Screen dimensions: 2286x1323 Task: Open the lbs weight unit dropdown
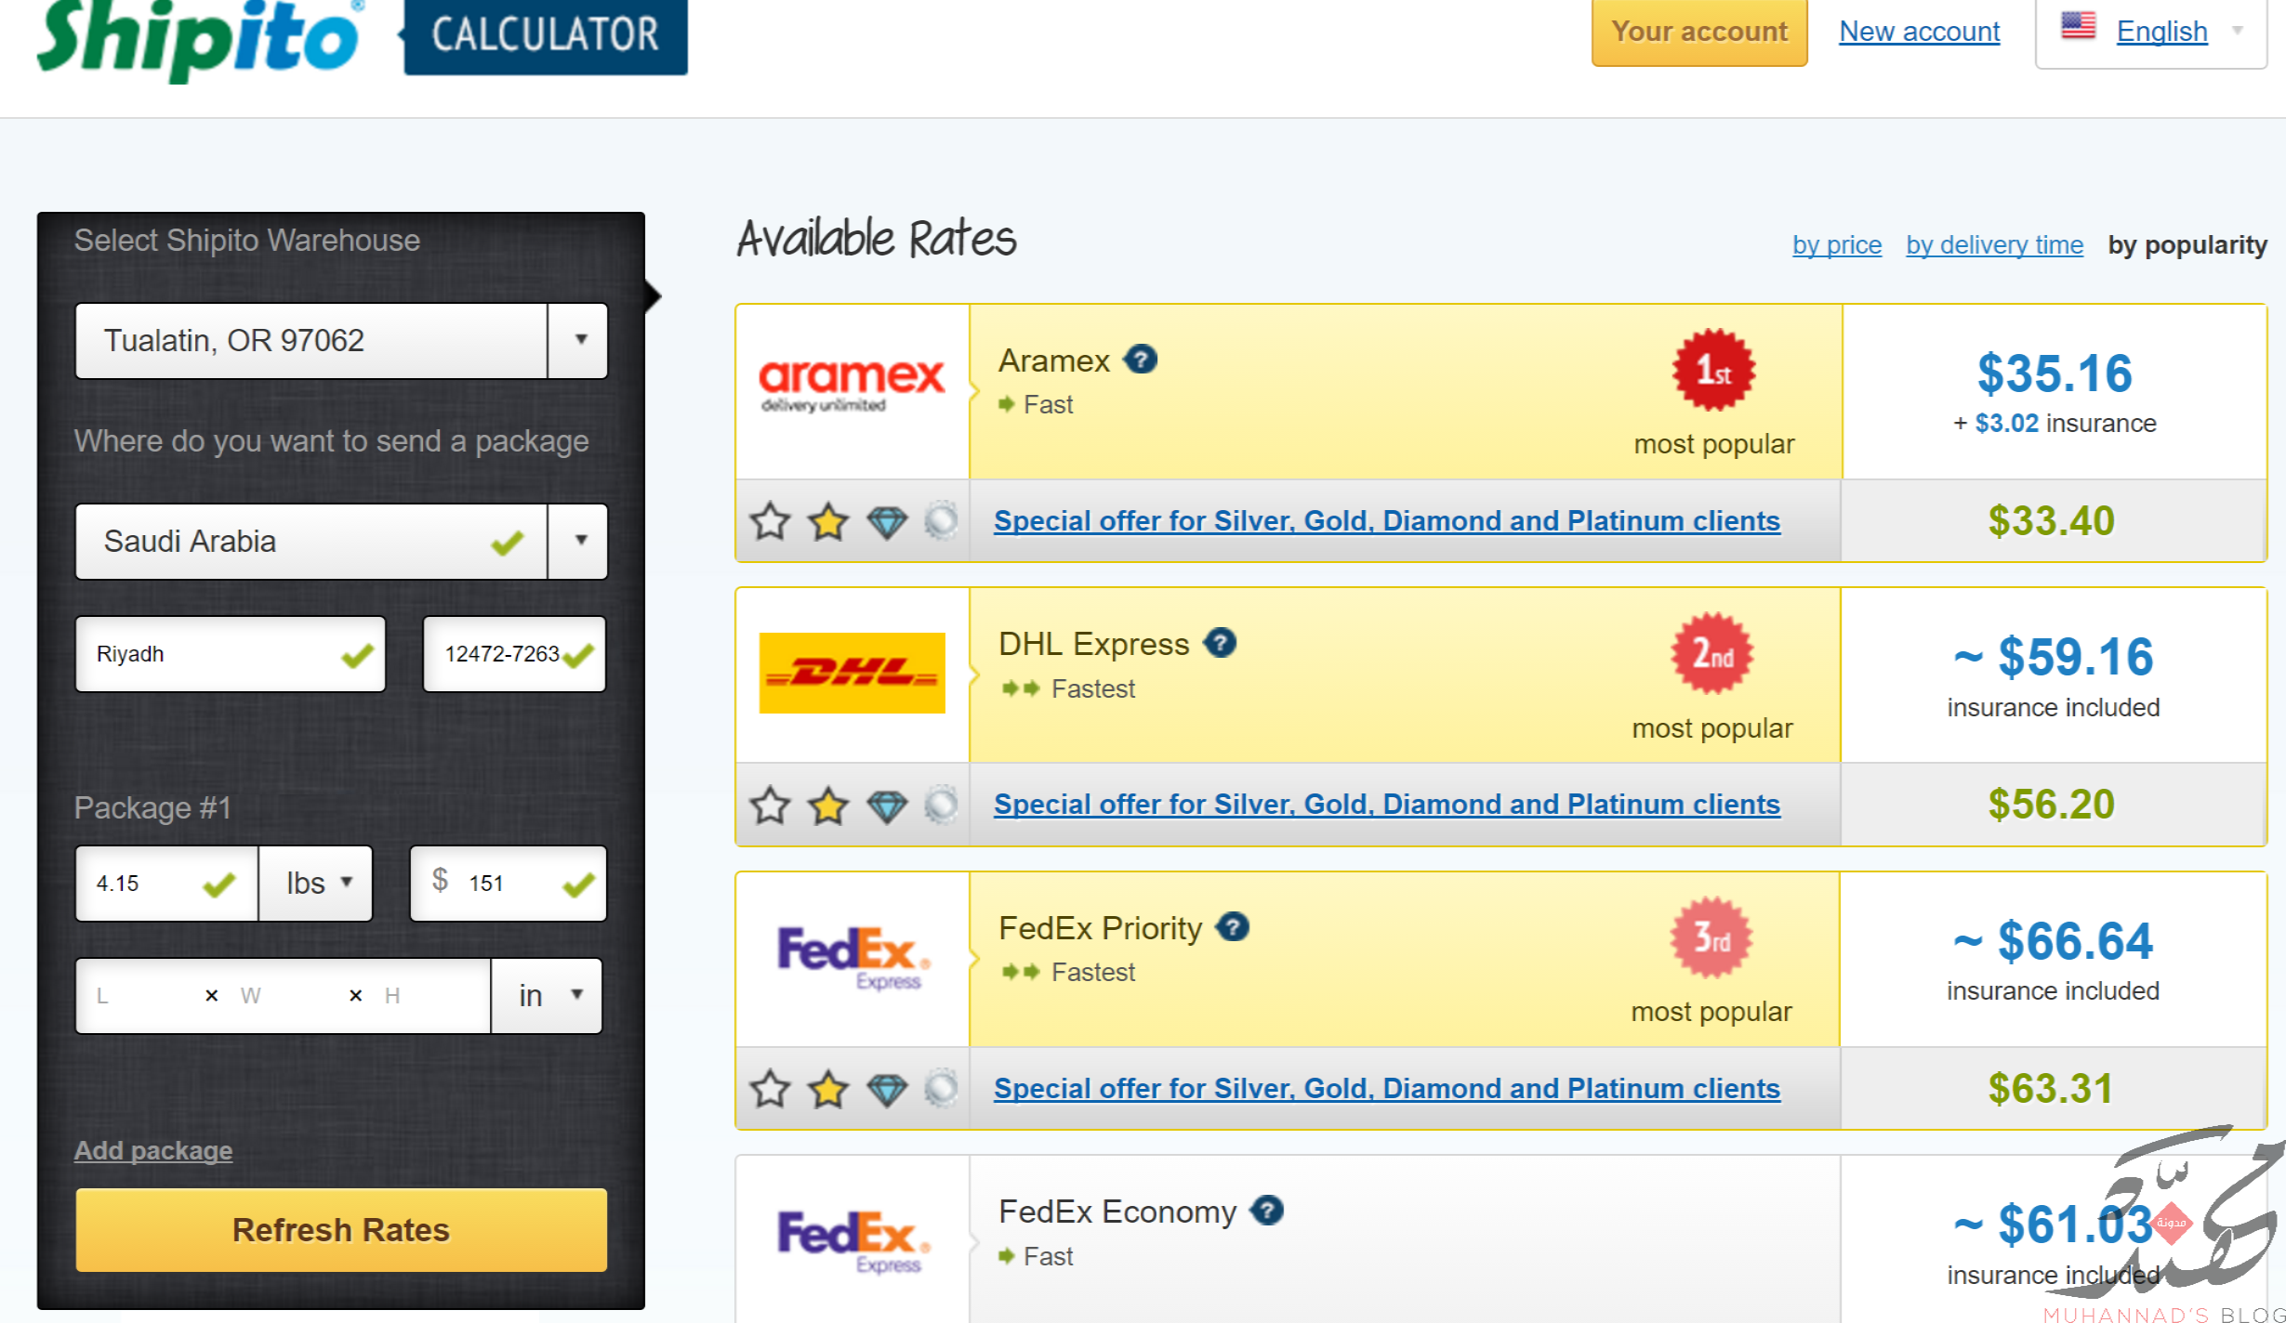point(316,883)
